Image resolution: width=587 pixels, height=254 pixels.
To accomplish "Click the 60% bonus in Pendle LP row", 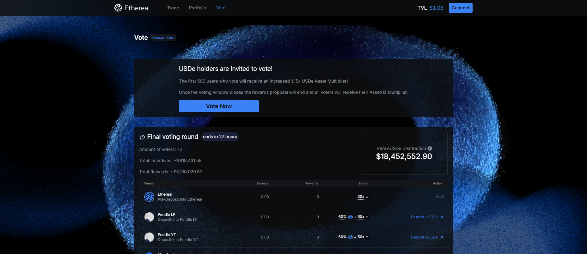I will pyautogui.click(x=342, y=217).
